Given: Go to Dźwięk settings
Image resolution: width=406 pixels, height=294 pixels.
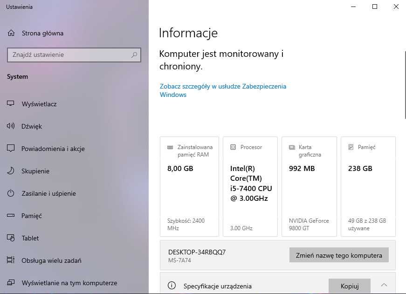Looking at the screenshot, I should pyautogui.click(x=31, y=126).
